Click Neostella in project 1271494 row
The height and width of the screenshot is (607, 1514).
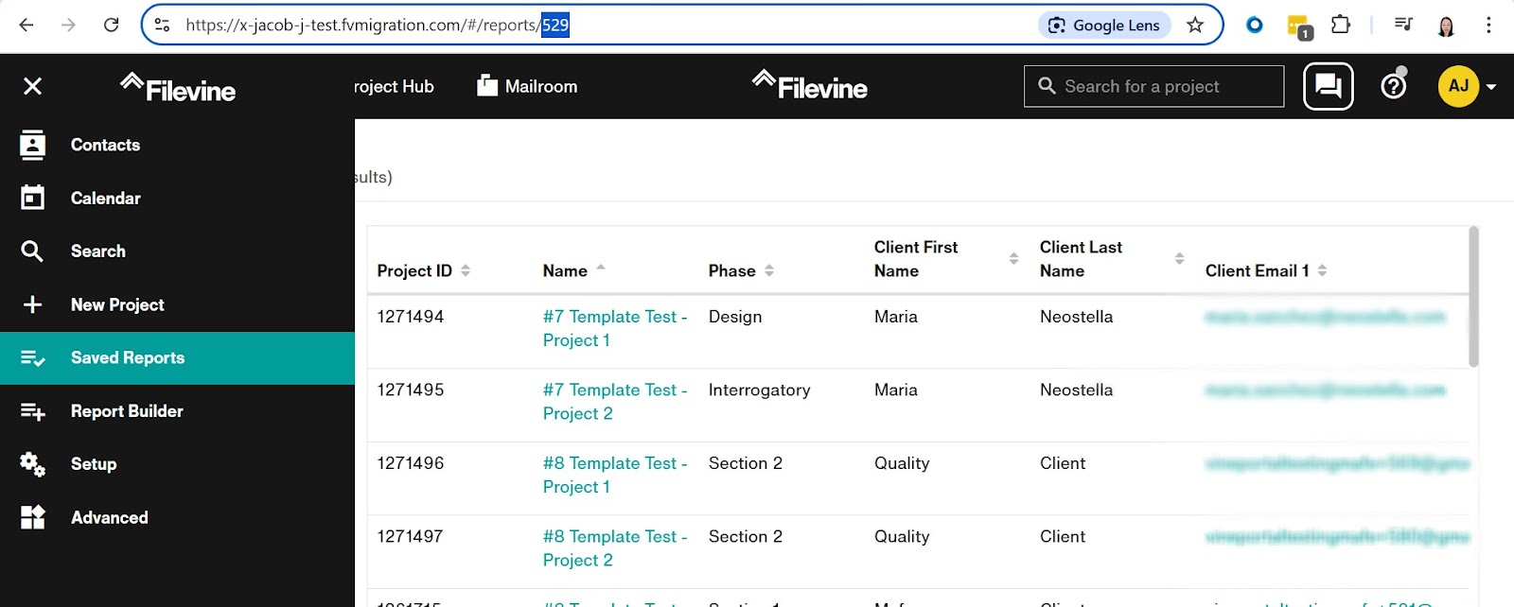coord(1076,317)
